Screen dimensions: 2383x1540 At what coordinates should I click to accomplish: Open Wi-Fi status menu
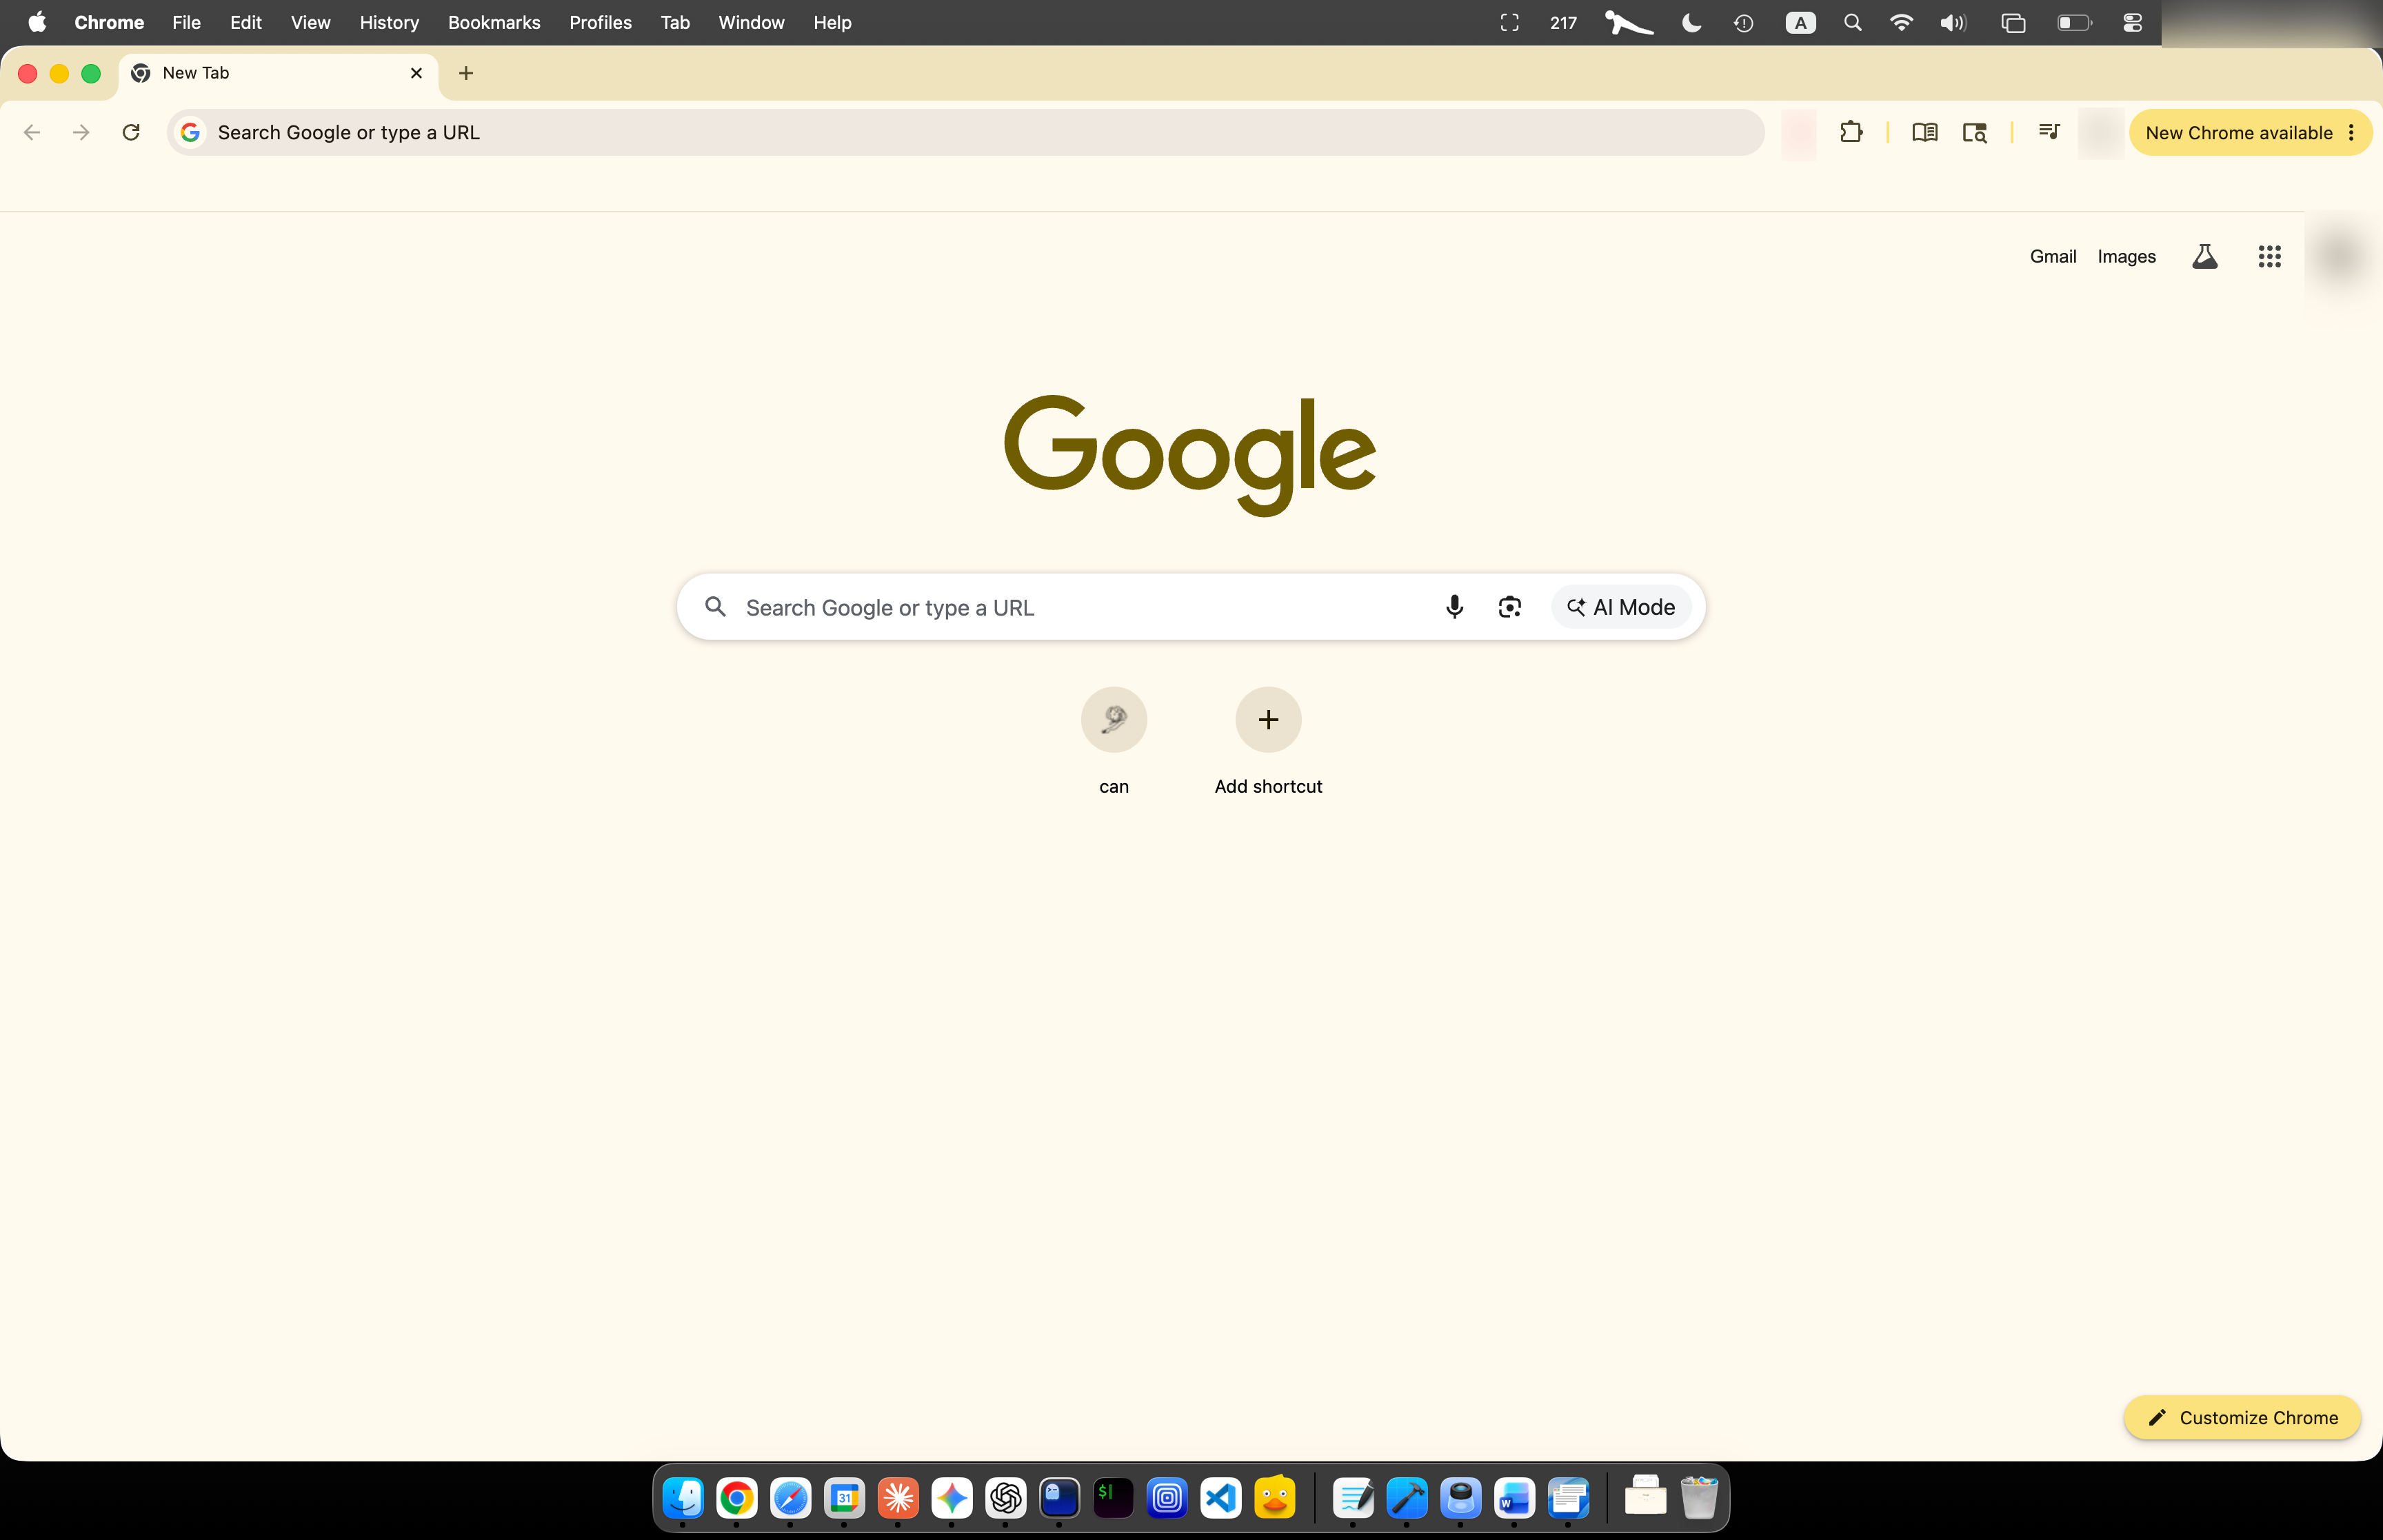pos(1900,22)
